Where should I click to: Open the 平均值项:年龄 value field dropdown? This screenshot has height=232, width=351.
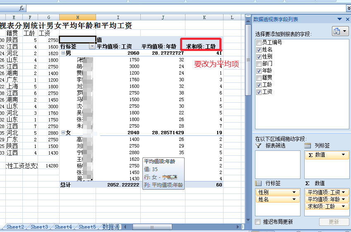[344, 199]
